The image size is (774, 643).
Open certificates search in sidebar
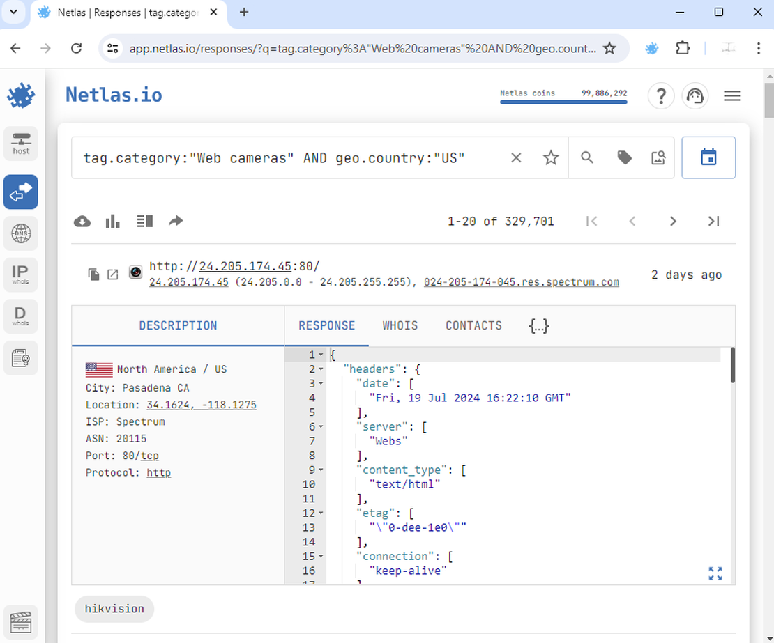click(x=21, y=359)
